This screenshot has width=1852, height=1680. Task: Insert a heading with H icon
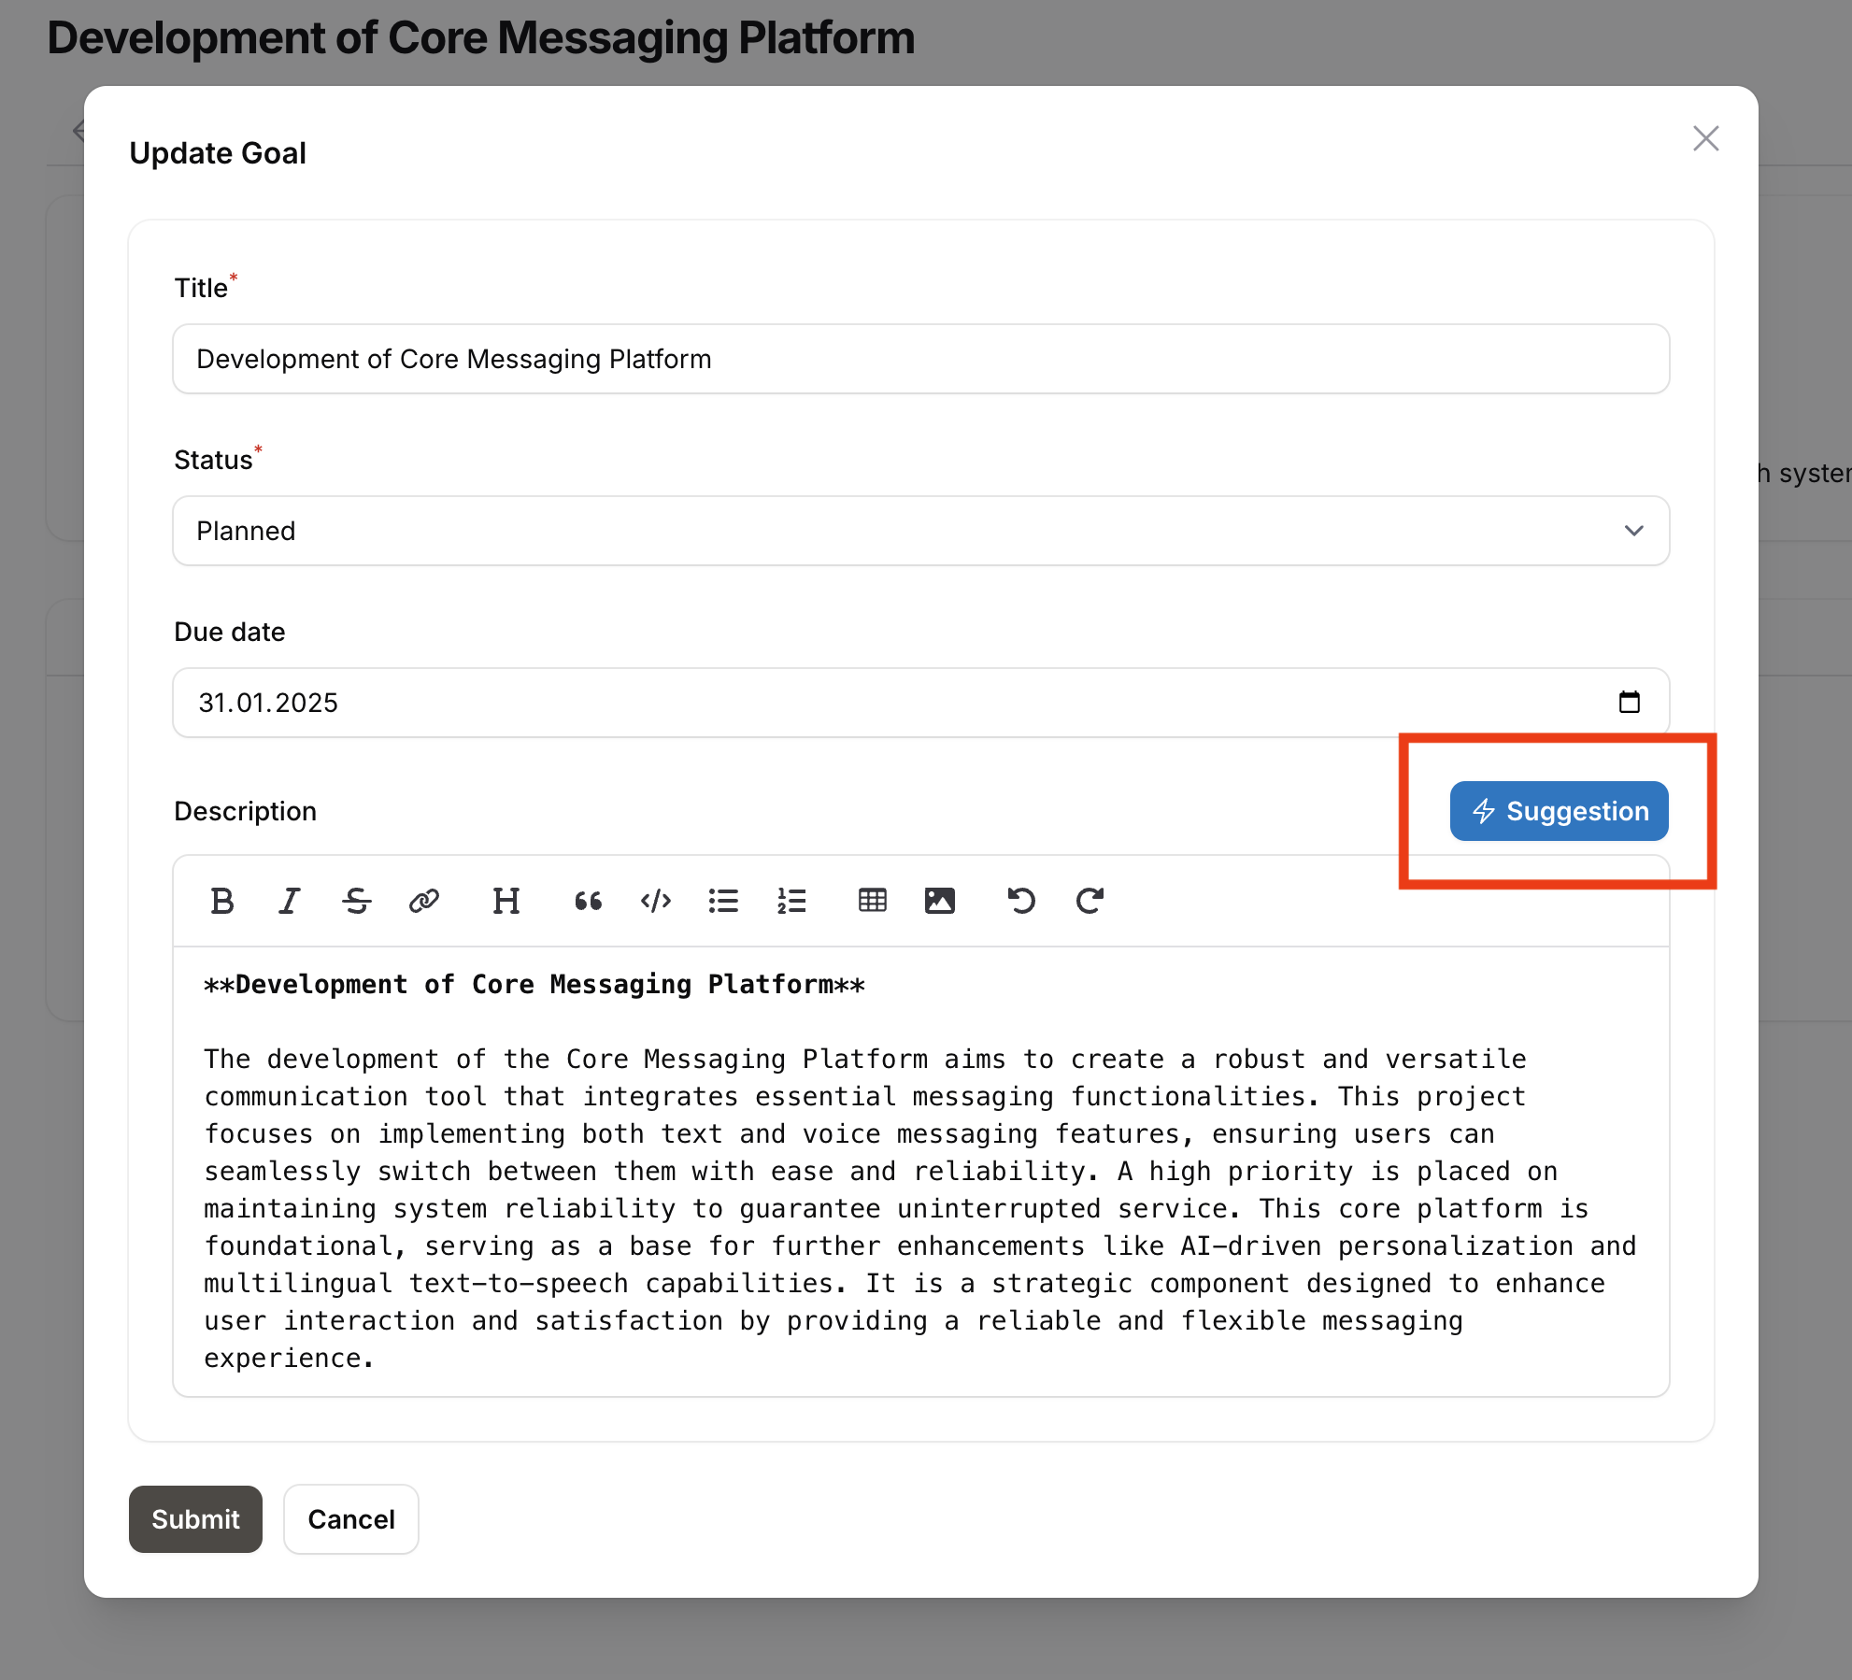click(x=506, y=901)
